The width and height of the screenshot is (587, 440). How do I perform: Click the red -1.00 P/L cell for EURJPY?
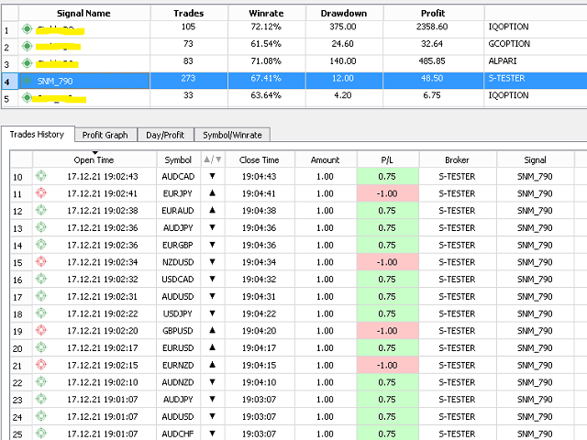[x=386, y=193]
